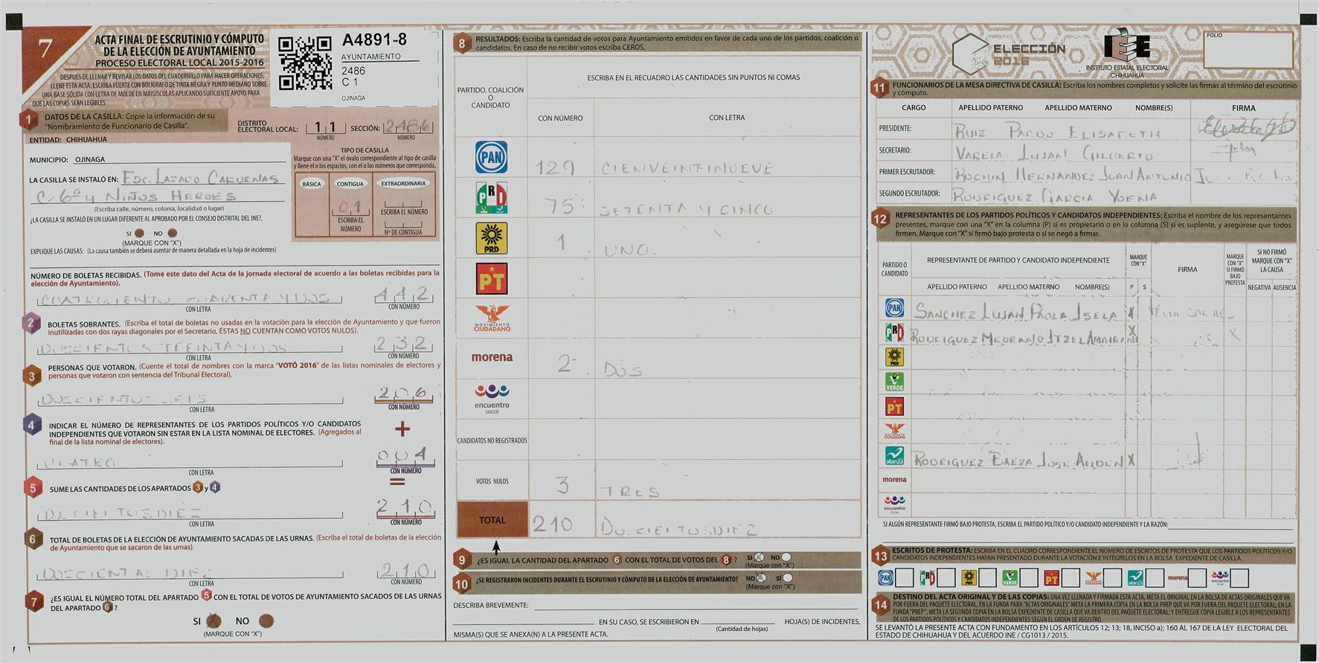Check the SI oval in section 9
This screenshot has height=663, width=1319.
coord(759,557)
